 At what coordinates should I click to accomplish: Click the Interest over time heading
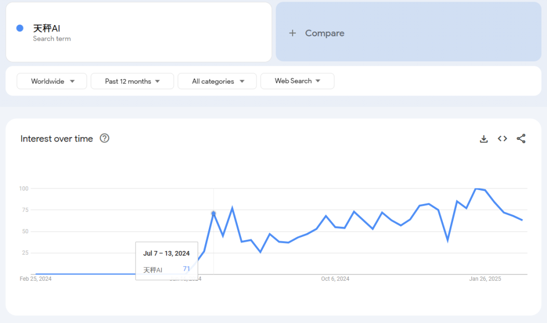click(x=57, y=139)
